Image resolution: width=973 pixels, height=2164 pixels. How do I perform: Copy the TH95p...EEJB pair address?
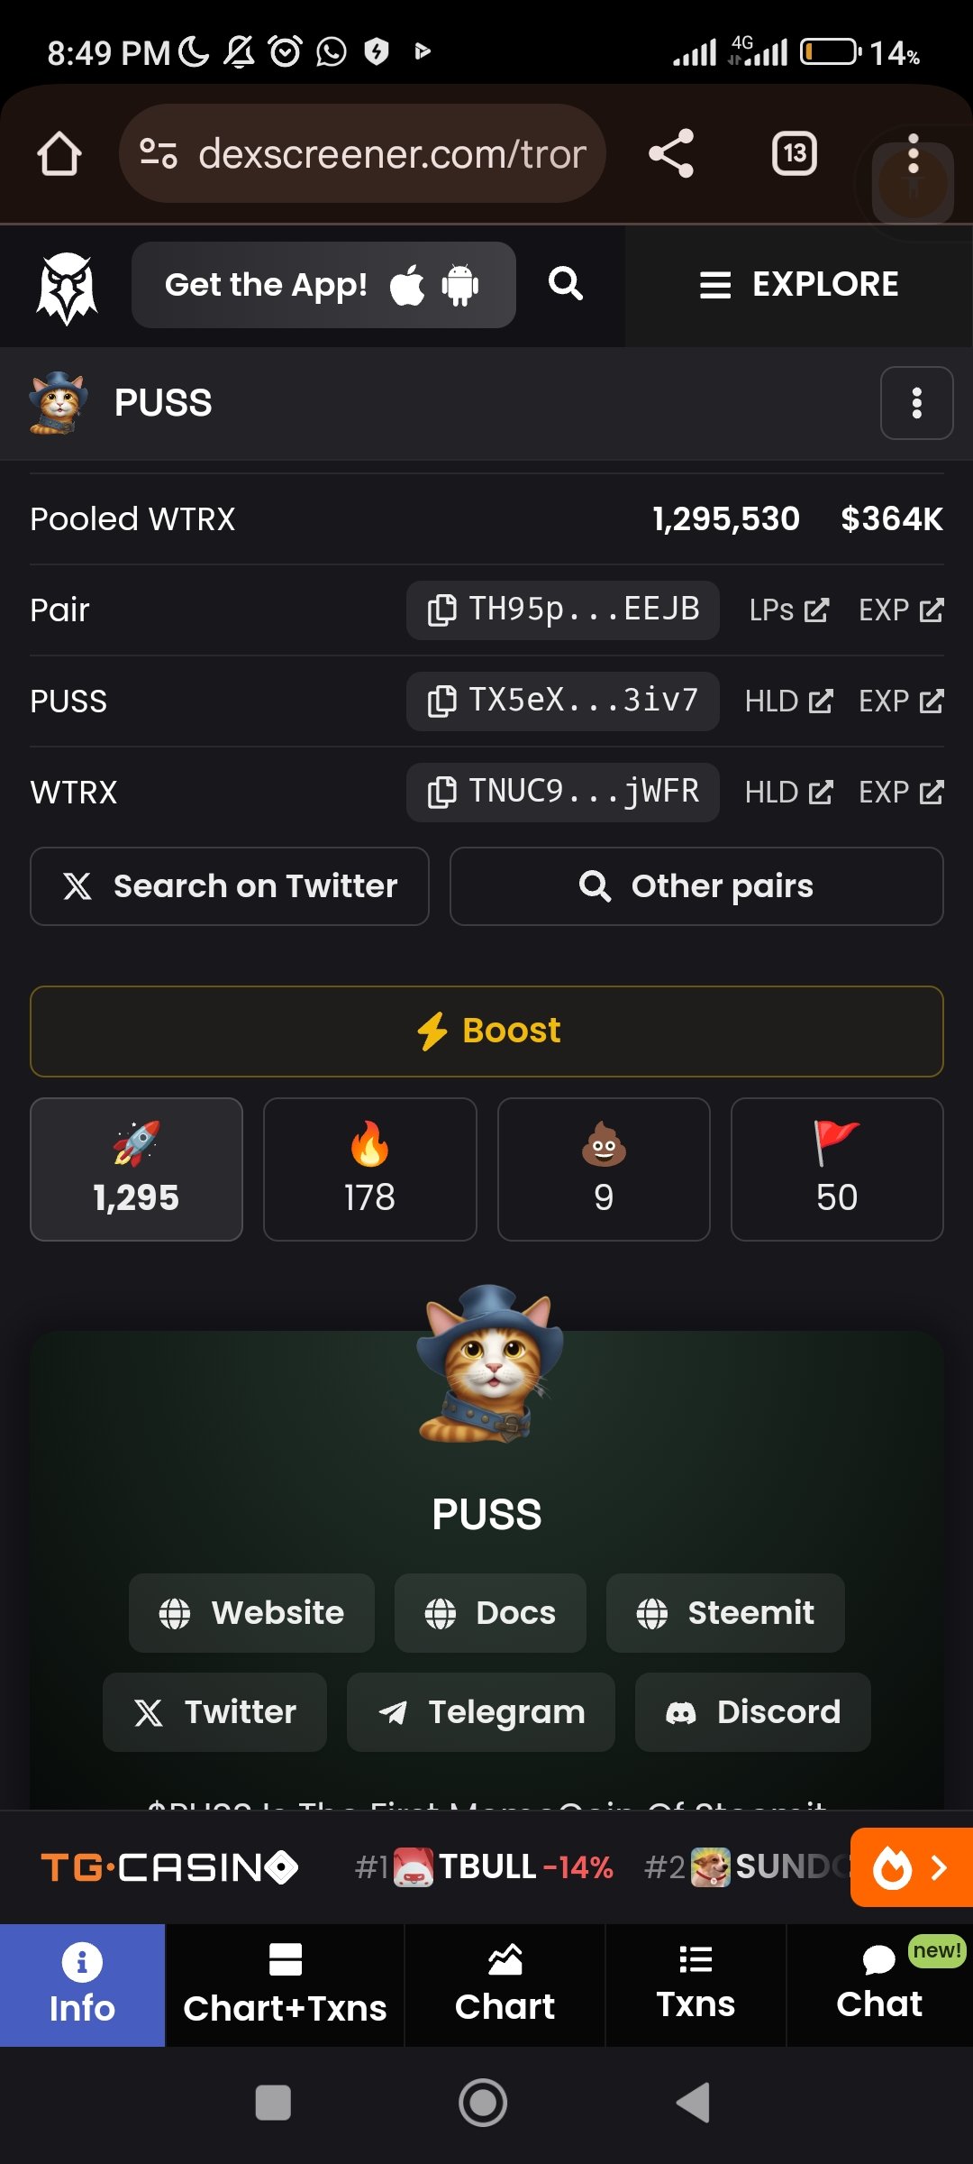(x=563, y=610)
